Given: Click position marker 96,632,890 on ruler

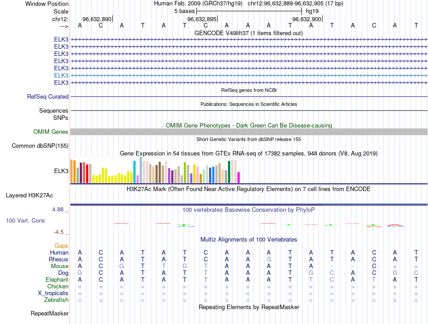Looking at the screenshot, I should pyautogui.click(x=97, y=19).
